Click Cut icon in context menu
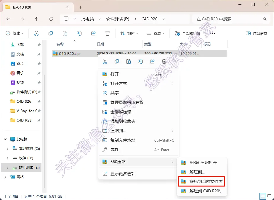 coord(105,61)
